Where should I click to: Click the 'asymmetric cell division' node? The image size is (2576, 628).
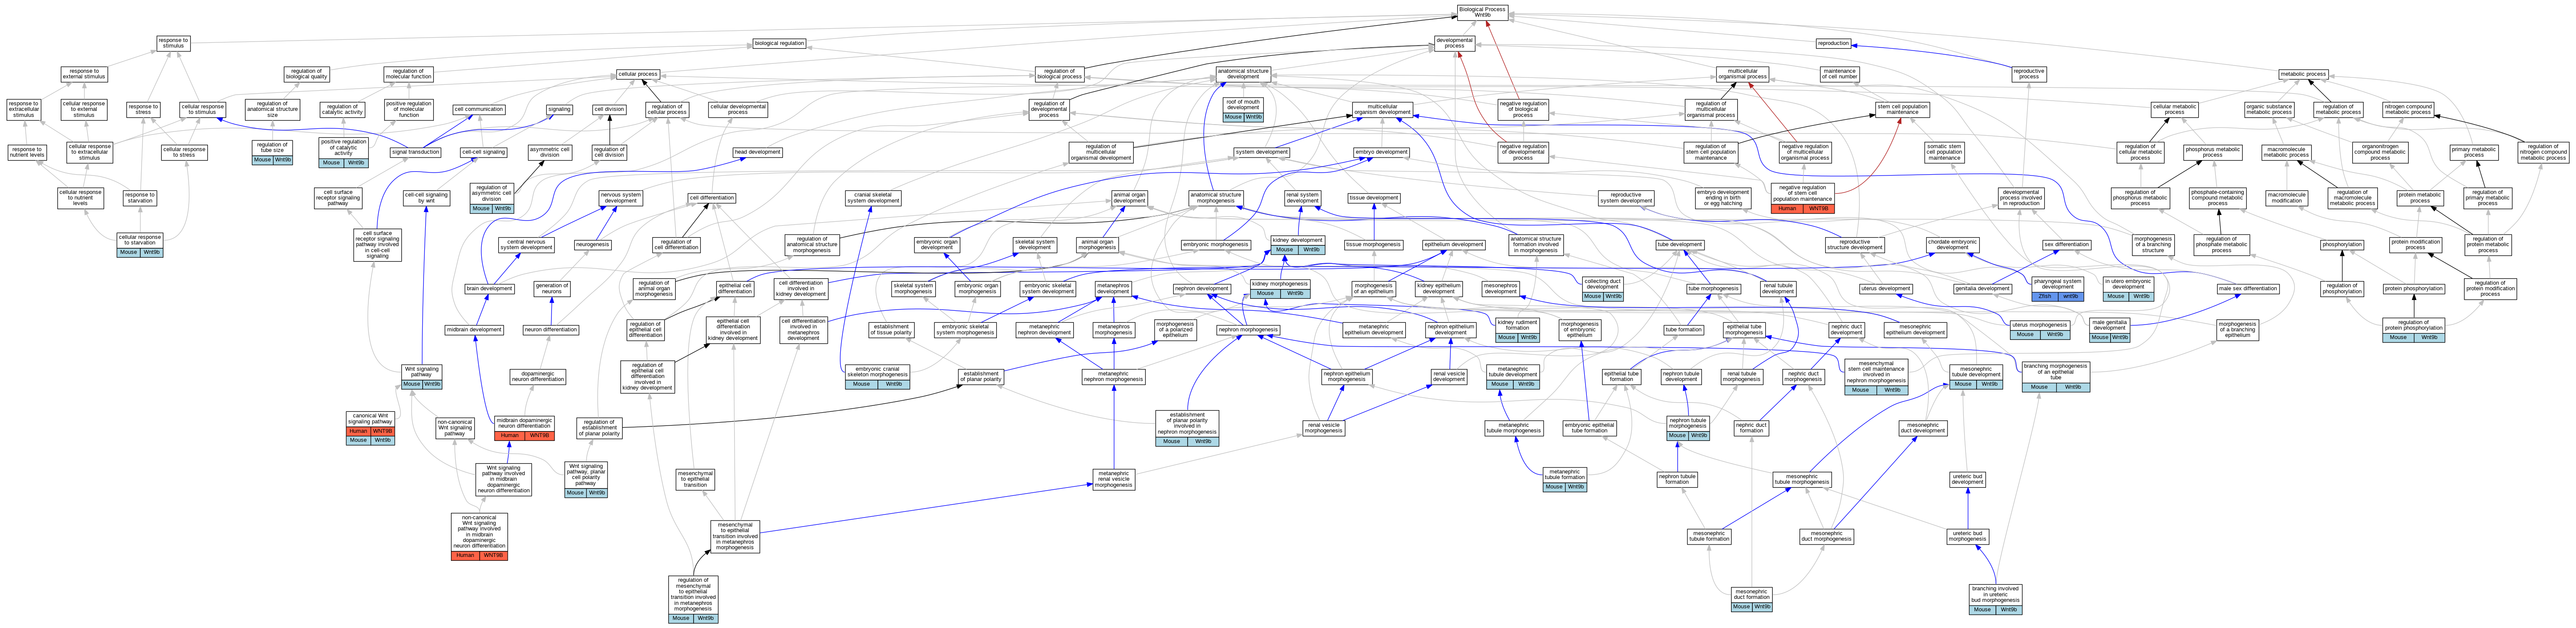550,152
